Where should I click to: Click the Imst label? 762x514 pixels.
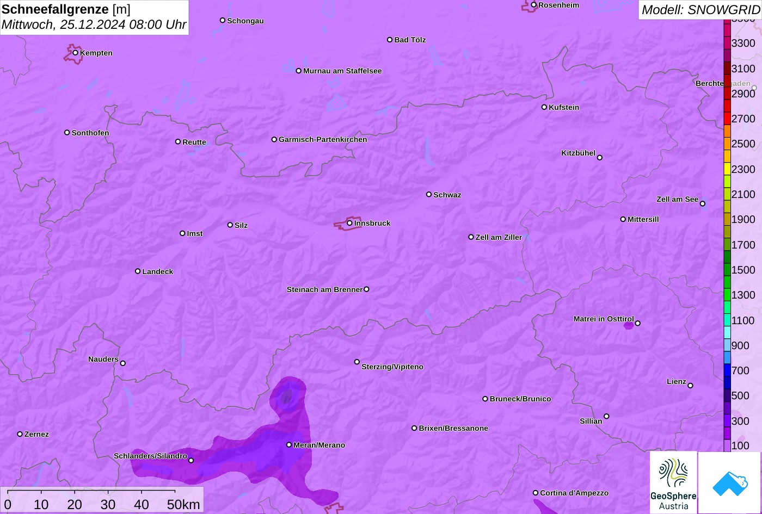195,233
